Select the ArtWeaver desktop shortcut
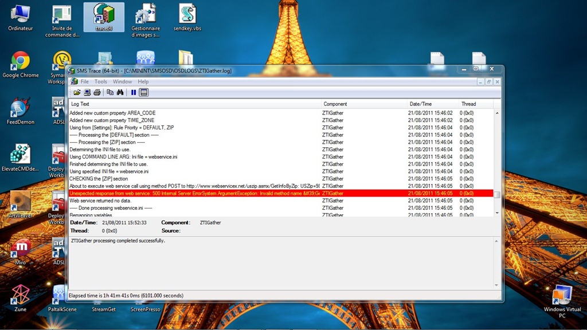 pos(20,205)
